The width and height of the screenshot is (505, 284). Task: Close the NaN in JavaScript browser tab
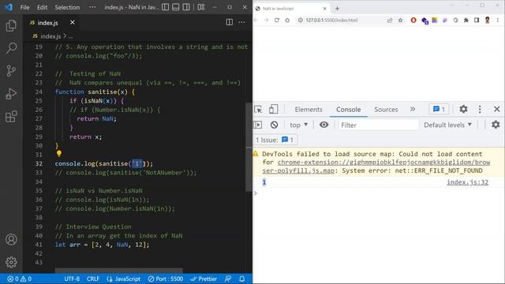tap(325, 9)
